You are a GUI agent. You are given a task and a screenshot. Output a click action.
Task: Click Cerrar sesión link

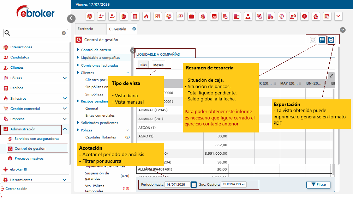click(x=17, y=189)
